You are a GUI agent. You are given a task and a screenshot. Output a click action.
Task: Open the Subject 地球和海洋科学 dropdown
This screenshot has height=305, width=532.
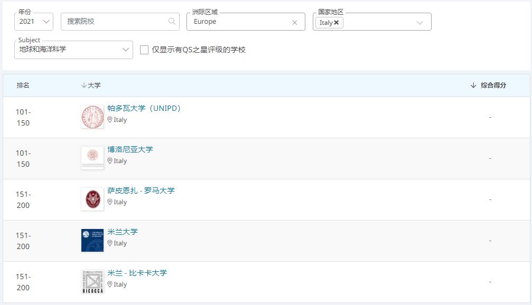tap(73, 50)
